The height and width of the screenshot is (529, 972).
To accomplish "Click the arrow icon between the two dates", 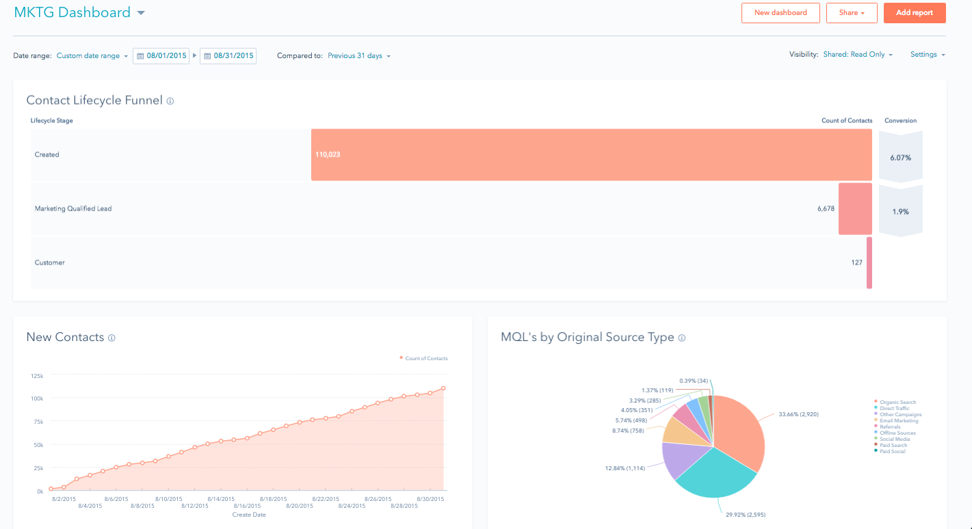I will point(194,56).
